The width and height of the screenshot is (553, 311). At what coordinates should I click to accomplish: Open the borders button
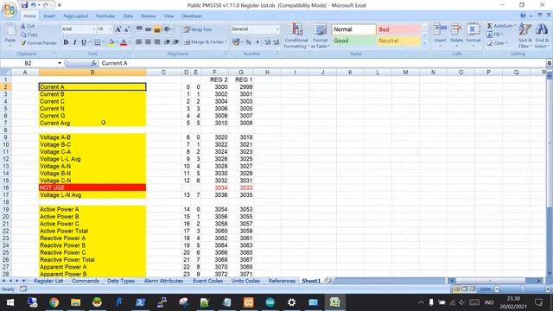pos(98,42)
